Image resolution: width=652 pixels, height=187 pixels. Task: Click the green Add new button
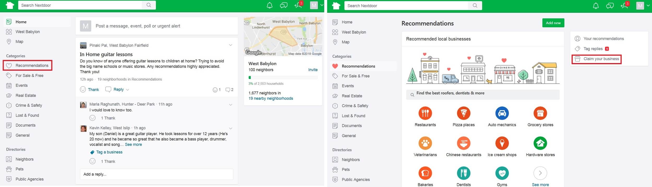tap(553, 23)
